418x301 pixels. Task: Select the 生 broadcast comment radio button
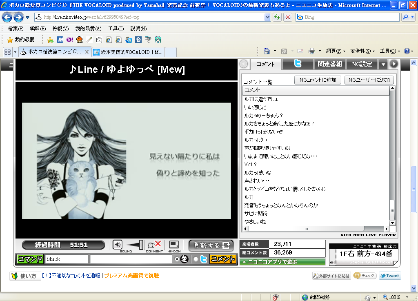tap(176, 259)
